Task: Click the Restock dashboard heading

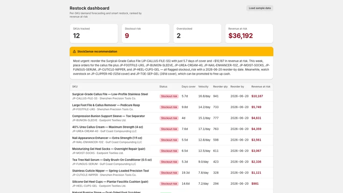Action: tap(90, 8)
